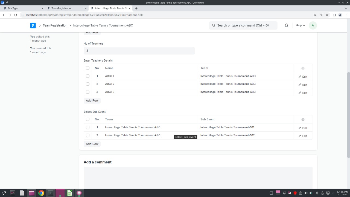Image resolution: width=350 pixels, height=197 pixels.
Task: Select Intercollege Table Tennis Tournament-102 cell
Action: tap(246, 135)
